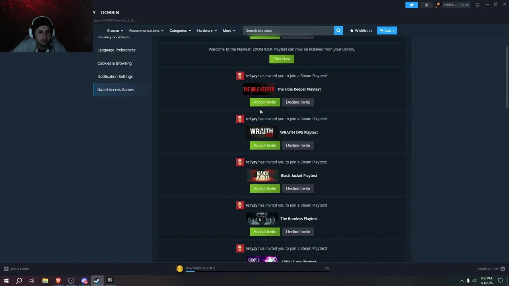Open the notifications bell
509x286 pixels.
[426, 5]
